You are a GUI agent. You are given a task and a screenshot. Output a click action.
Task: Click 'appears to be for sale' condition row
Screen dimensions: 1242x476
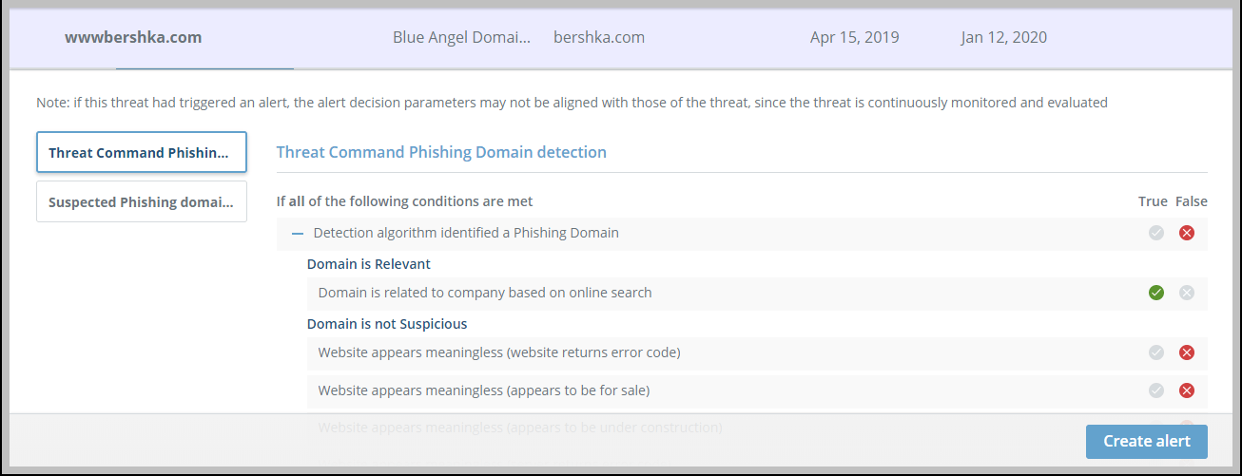(484, 390)
